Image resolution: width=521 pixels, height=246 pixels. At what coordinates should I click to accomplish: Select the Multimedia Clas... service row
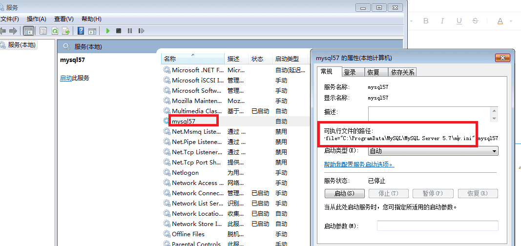235,111
